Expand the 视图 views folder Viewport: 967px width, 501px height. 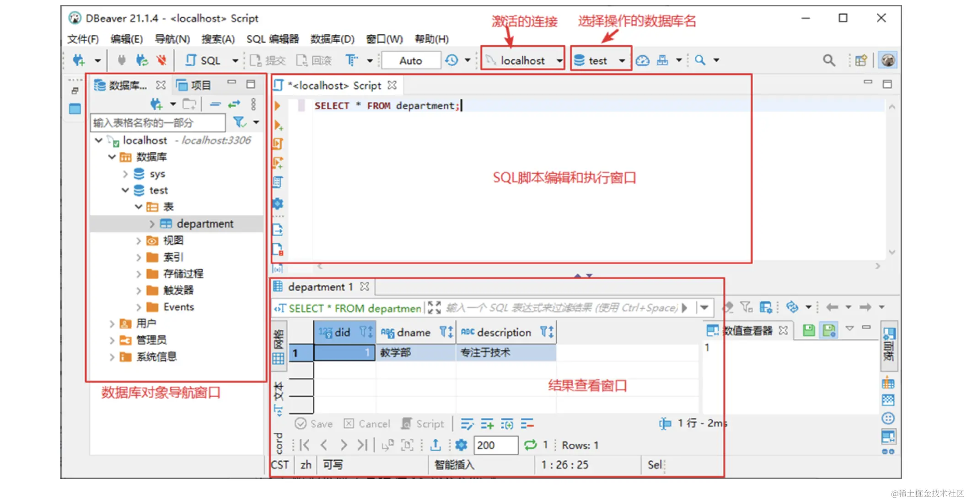pyautogui.click(x=138, y=240)
